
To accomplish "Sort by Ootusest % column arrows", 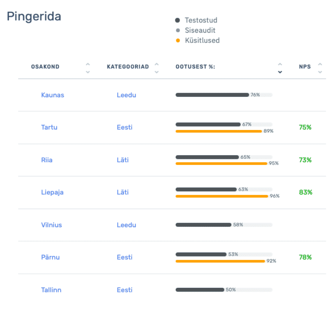I will click(280, 68).
